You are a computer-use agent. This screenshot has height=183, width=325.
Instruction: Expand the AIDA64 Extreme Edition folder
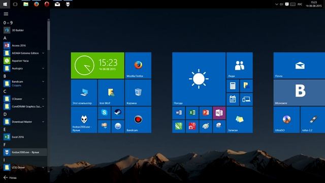tap(43, 53)
